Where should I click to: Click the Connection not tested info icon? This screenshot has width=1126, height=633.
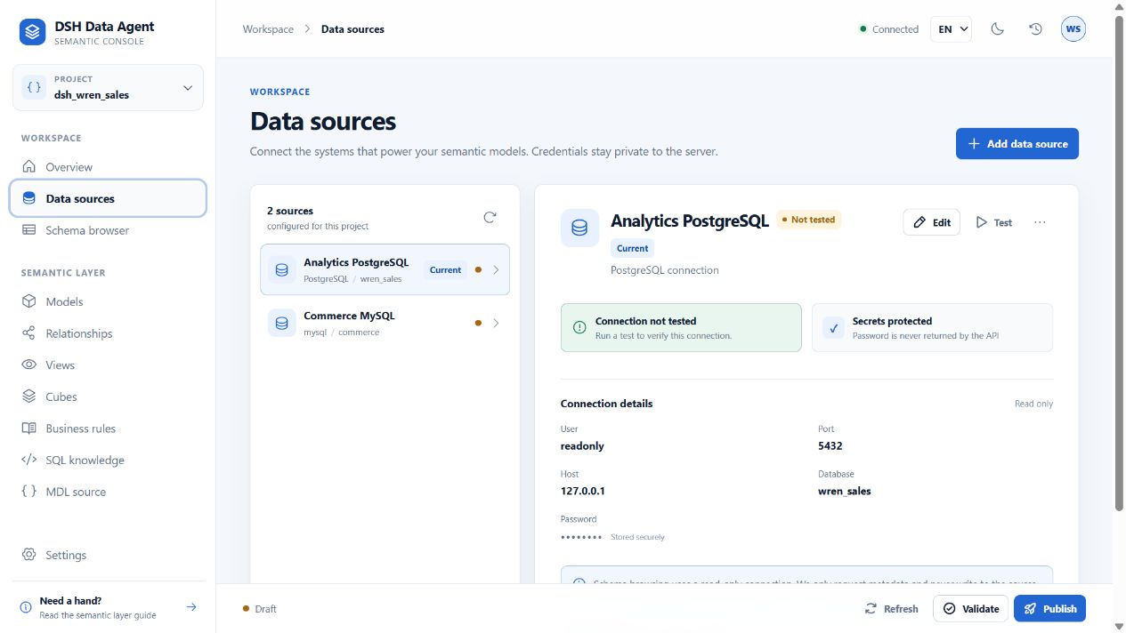pos(579,327)
